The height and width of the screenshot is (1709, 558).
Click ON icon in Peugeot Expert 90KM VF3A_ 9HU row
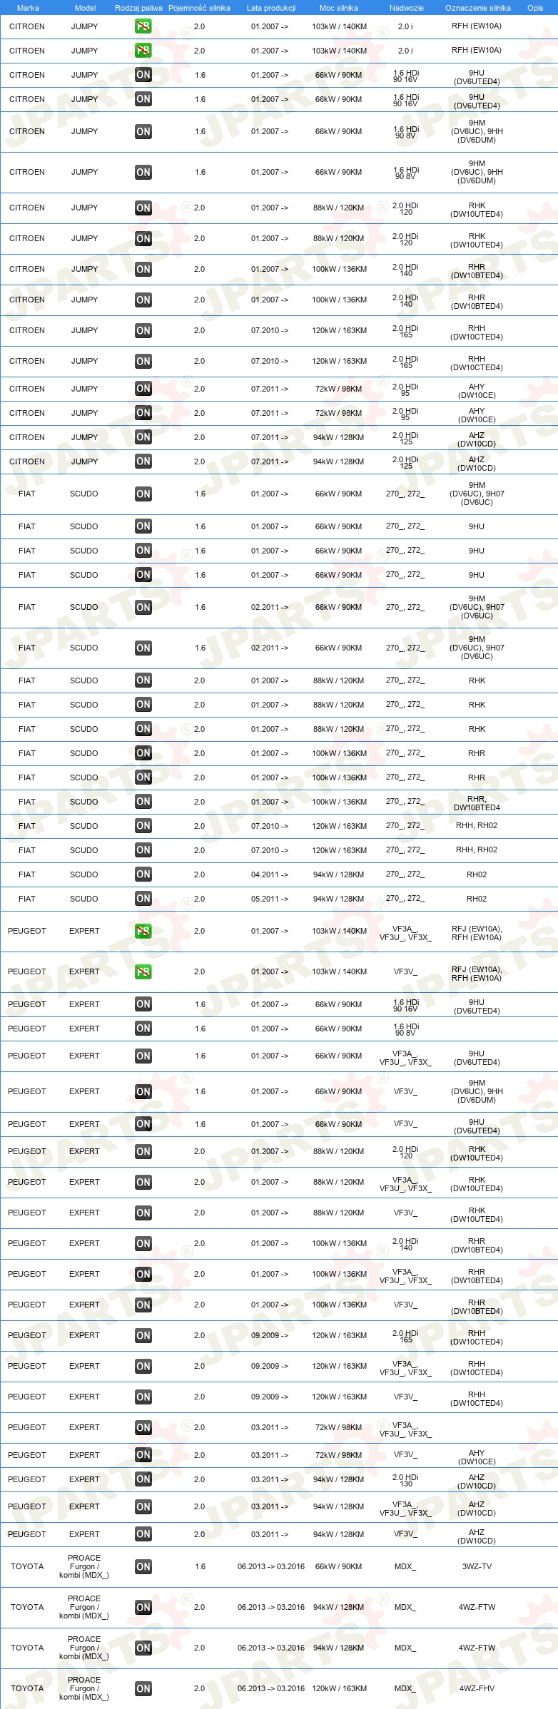(x=143, y=1056)
